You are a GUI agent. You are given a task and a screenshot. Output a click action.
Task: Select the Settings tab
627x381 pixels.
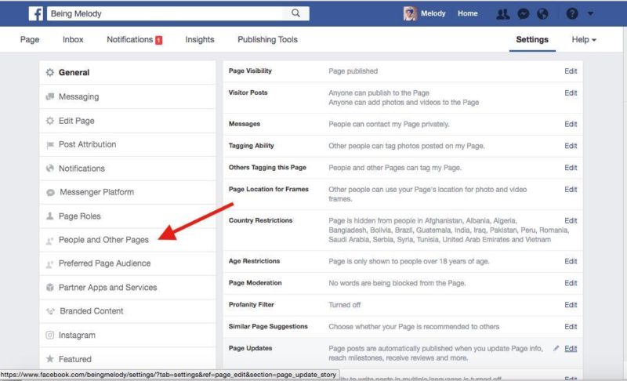click(532, 39)
